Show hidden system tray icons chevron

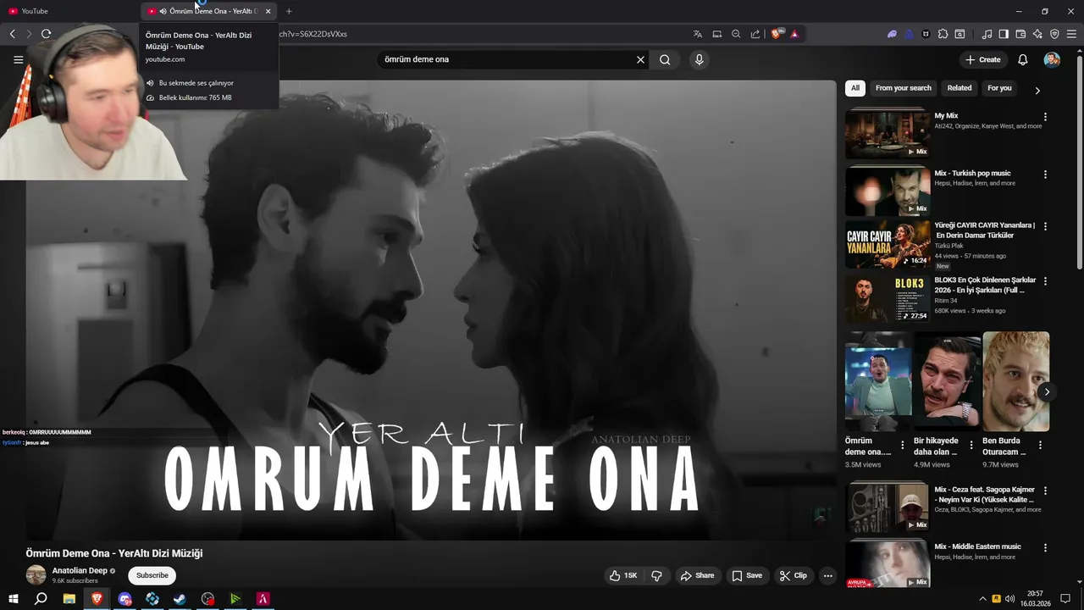pos(982,599)
